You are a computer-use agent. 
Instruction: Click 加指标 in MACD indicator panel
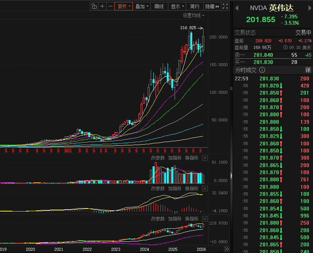pos(175,188)
